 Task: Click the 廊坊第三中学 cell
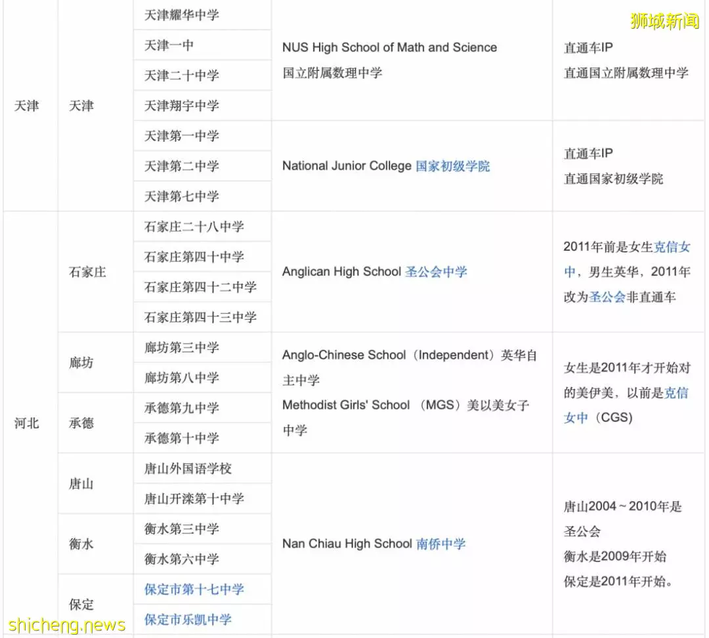[203, 348]
